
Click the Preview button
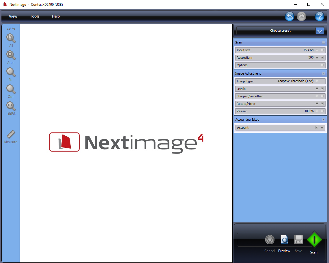pos(284,240)
